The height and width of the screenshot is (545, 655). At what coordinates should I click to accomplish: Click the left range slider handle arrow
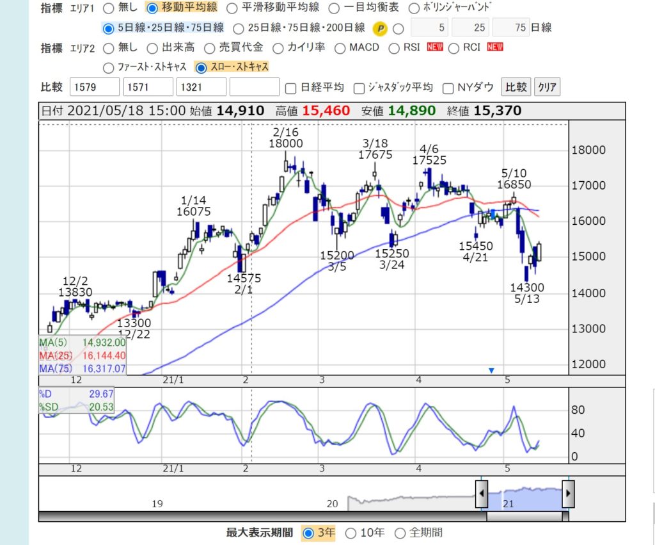[482, 494]
